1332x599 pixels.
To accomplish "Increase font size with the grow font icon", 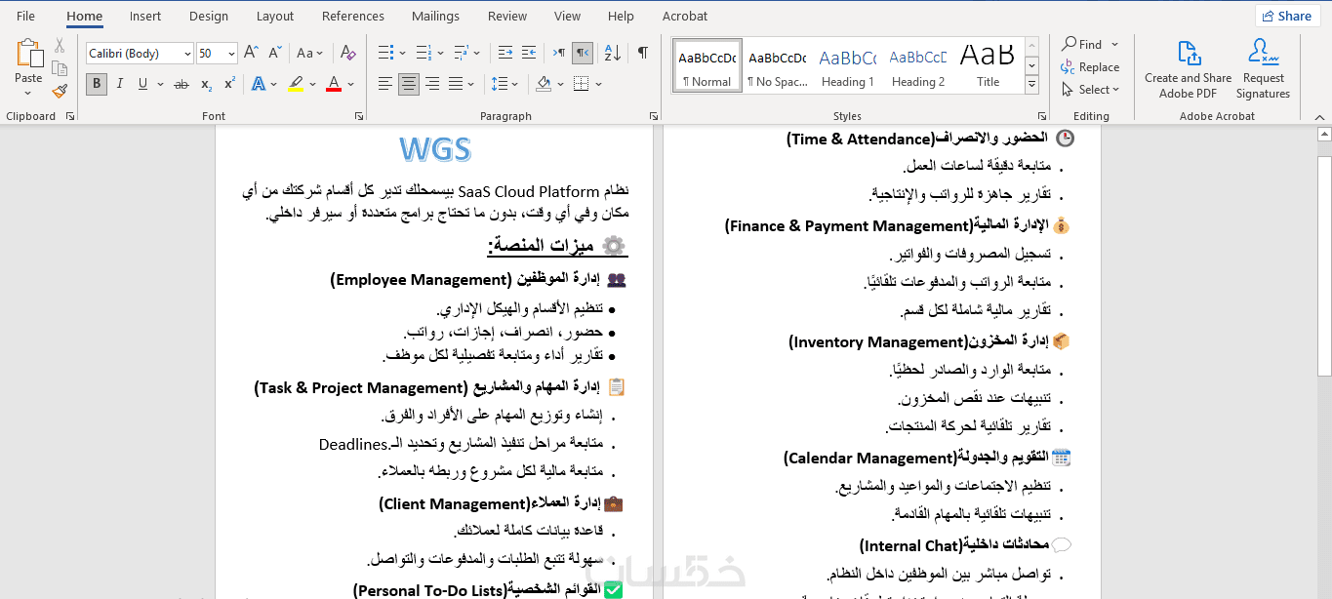I will (252, 54).
